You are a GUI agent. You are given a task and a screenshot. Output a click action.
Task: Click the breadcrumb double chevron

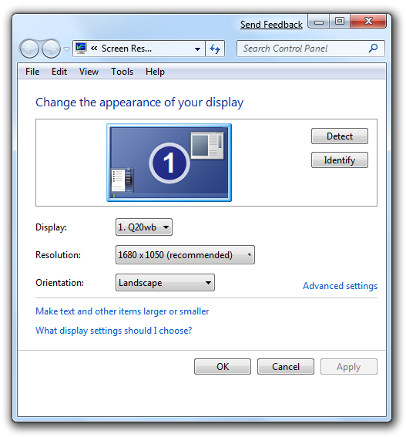click(94, 49)
